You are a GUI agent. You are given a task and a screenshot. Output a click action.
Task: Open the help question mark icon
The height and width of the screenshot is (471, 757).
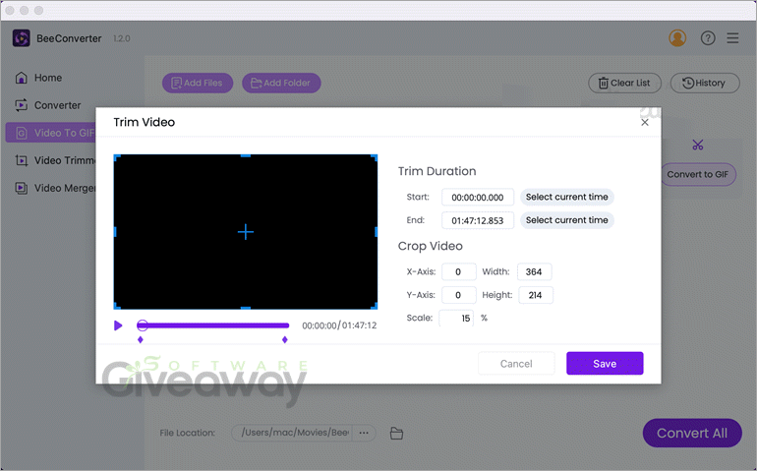[x=708, y=38]
